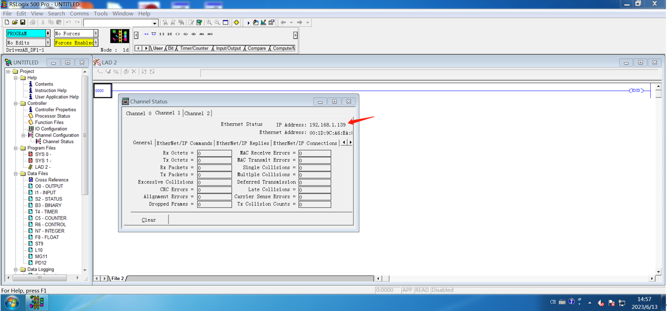Insert the ABL instruction
The width and height of the screenshot is (667, 311).
(x=202, y=34)
